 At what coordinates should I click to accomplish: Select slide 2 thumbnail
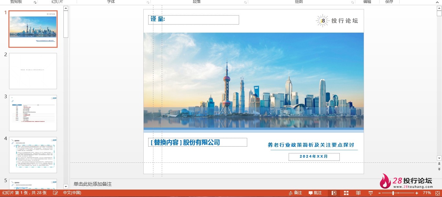pyautogui.click(x=33, y=71)
